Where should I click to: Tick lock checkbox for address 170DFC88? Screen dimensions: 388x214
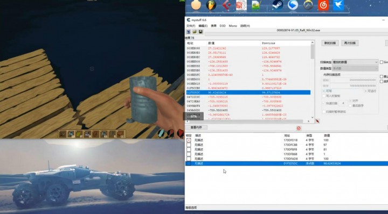click(189, 145)
